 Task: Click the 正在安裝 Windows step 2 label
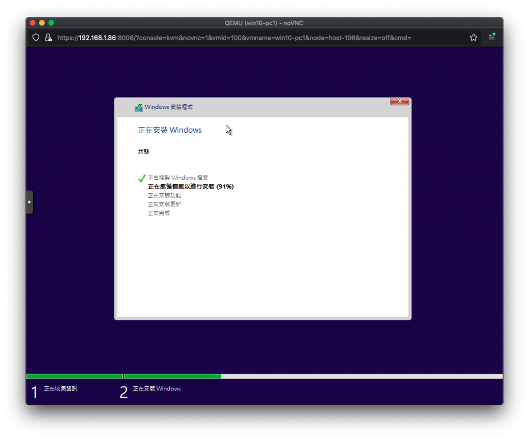point(157,388)
